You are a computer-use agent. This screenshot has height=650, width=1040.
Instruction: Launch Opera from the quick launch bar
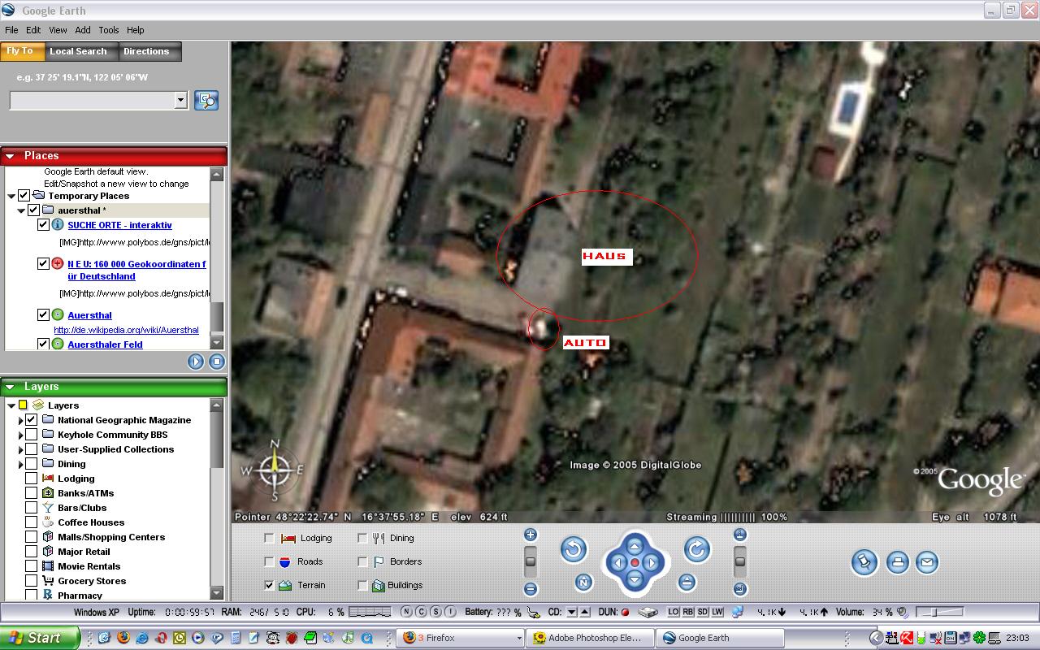[x=161, y=638]
